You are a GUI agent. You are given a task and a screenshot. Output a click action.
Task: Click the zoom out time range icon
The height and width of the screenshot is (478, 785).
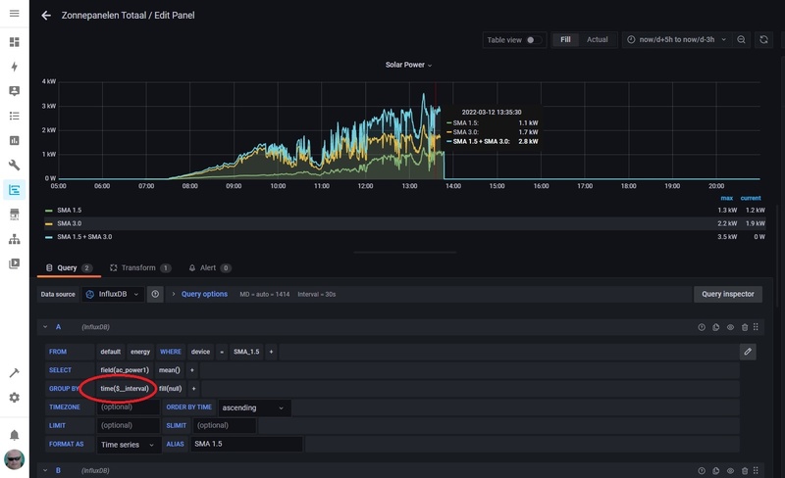click(741, 39)
